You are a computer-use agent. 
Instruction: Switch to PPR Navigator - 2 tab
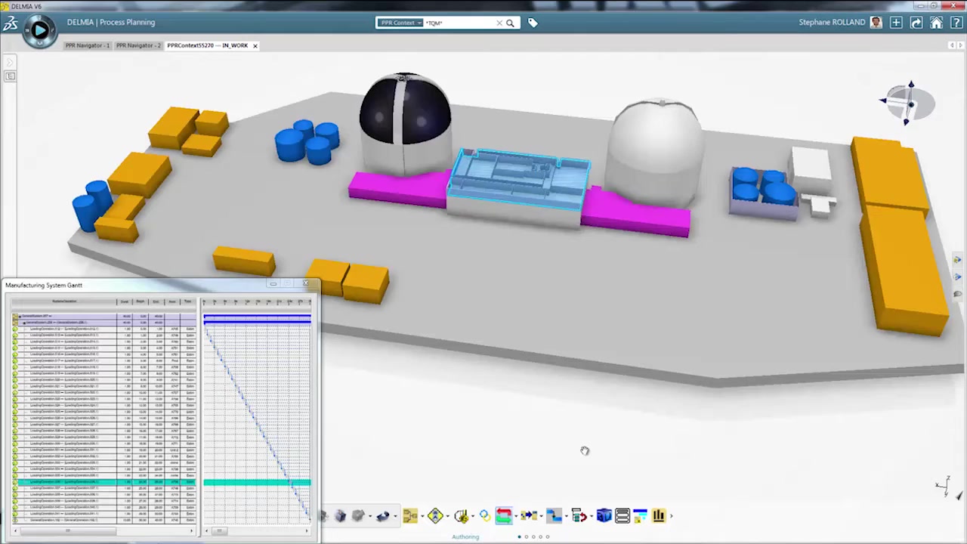(x=137, y=45)
